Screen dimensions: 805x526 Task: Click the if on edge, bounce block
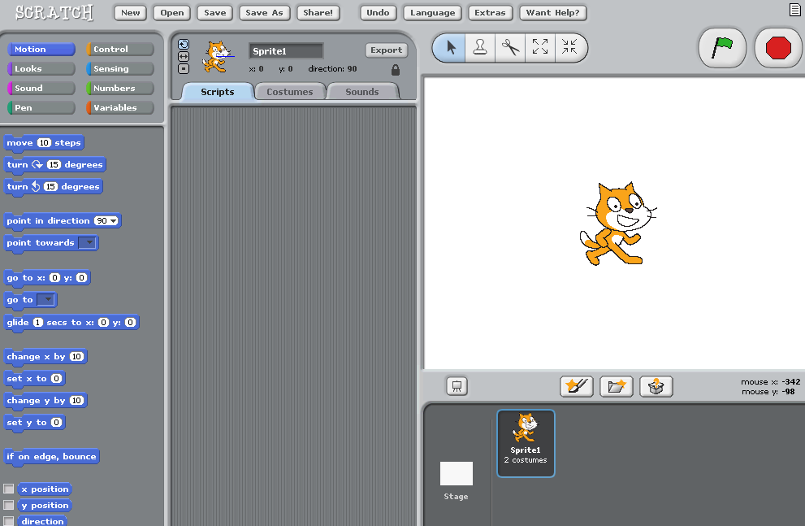51,457
